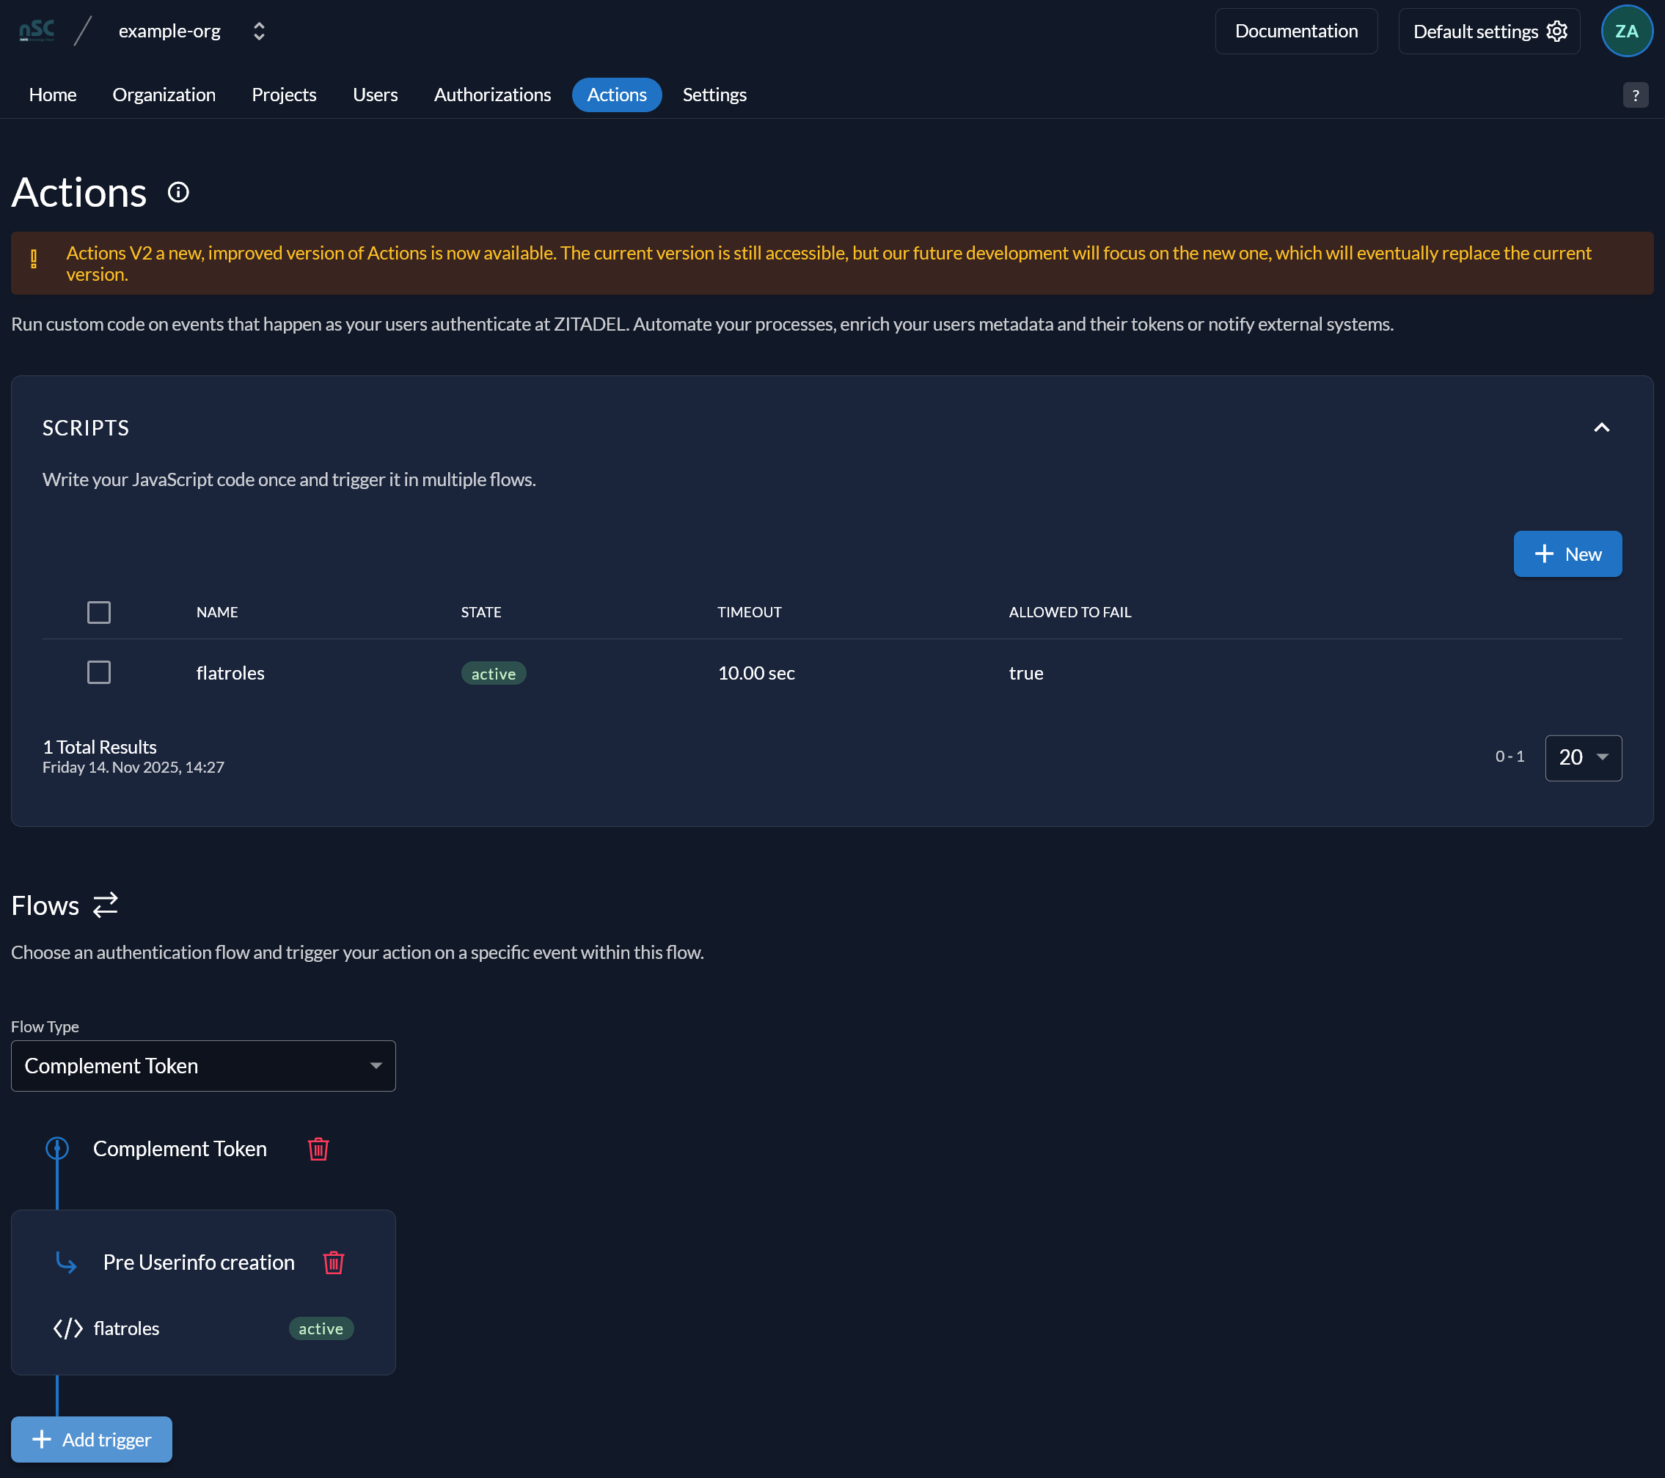Screen dimensions: 1665x1478
Task: Click the ZITADEL logo at top left
Action: point(37,31)
